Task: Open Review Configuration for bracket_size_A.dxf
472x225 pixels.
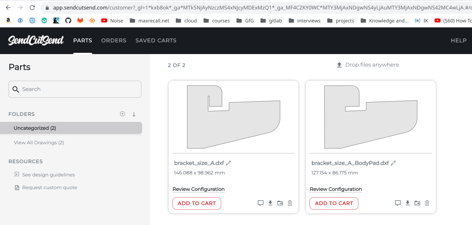Action: tap(198, 189)
